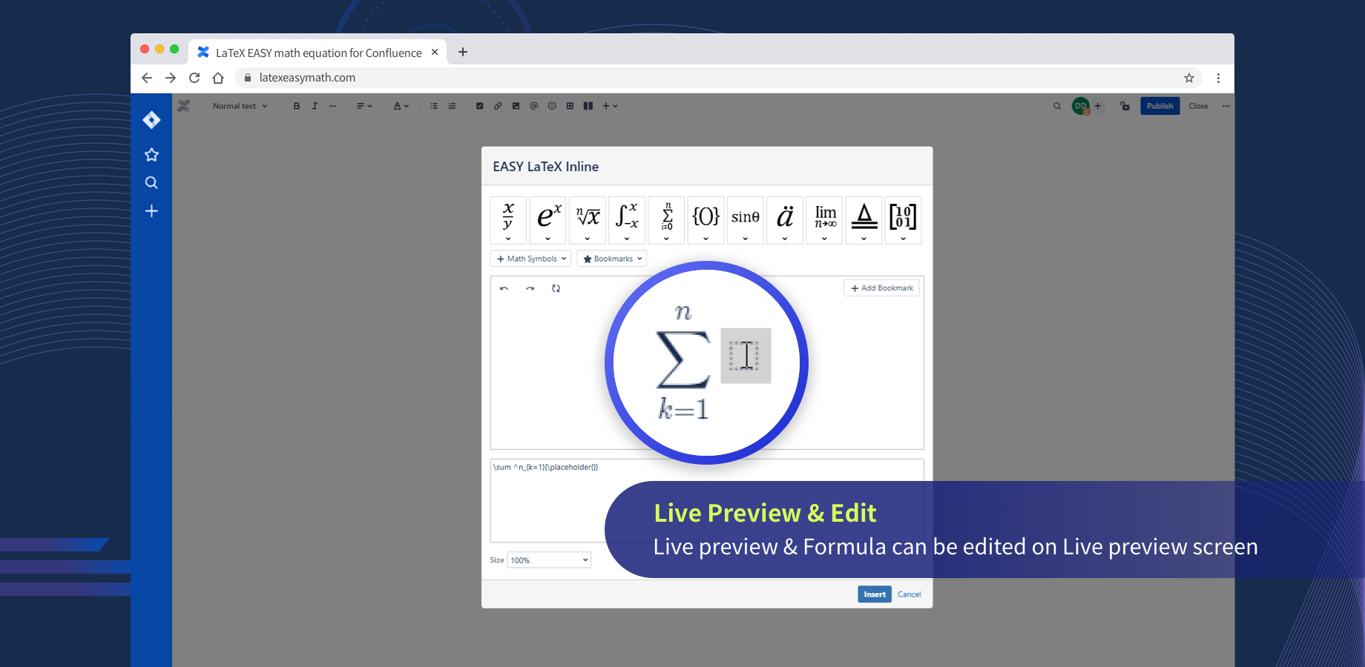Insert a column layout from the toolbar
The width and height of the screenshot is (1365, 667).
(588, 106)
